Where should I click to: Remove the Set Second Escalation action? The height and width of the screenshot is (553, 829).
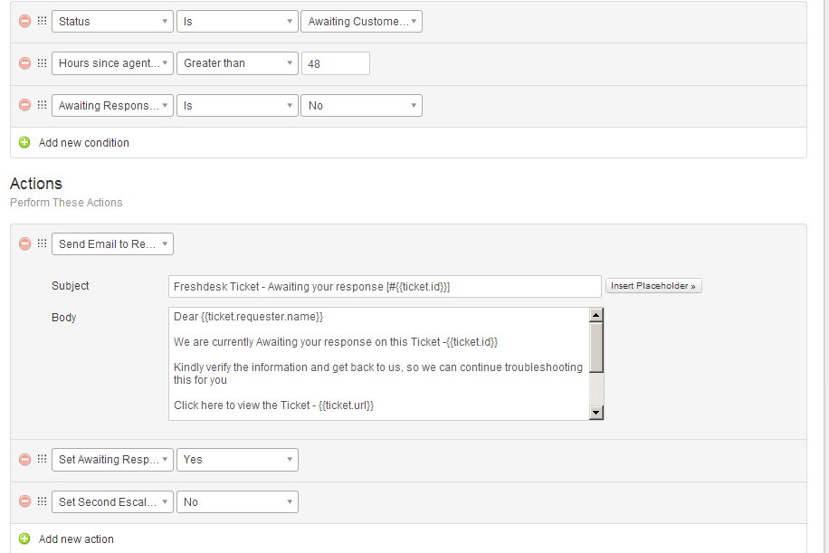[x=24, y=502]
